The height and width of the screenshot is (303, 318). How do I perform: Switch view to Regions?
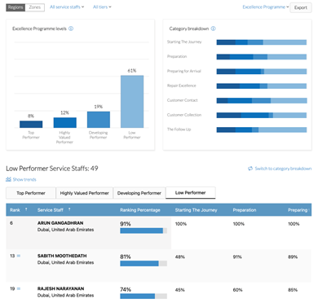15,7
